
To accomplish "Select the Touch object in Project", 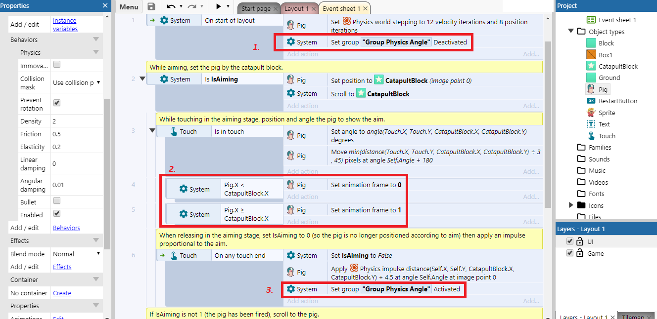I will (601, 136).
